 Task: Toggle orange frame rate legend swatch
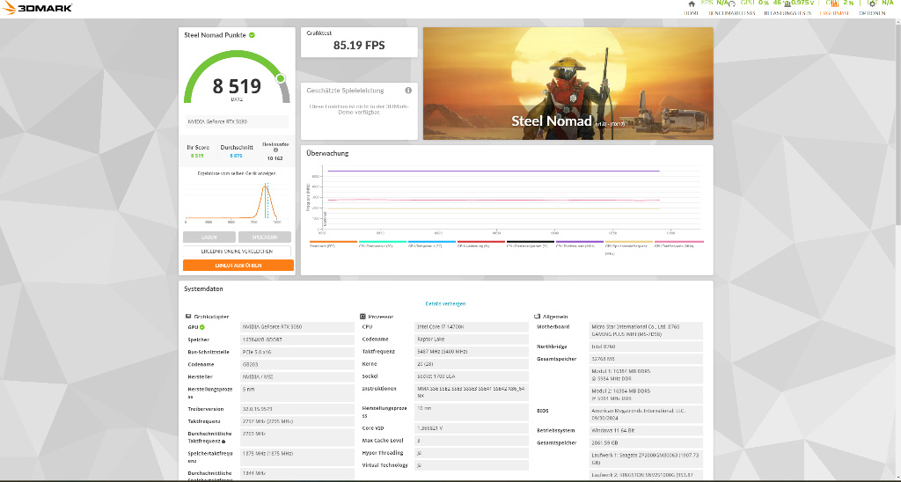point(333,242)
